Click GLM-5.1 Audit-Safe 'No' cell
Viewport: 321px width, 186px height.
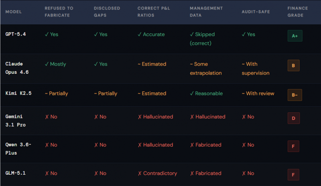[248, 173]
